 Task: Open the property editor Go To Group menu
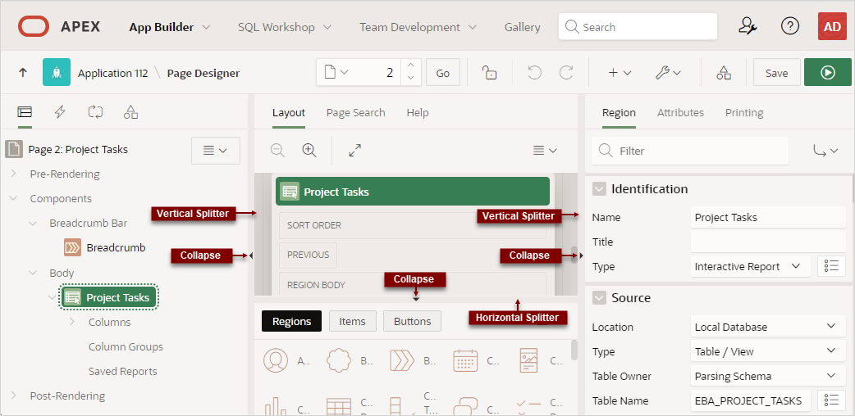pyautogui.click(x=825, y=151)
